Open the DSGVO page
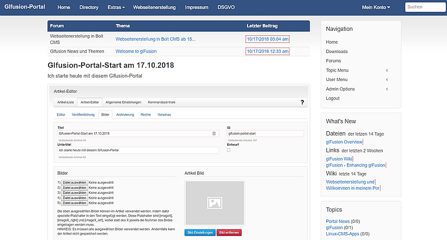This screenshot has height=240, width=447. [226, 7]
